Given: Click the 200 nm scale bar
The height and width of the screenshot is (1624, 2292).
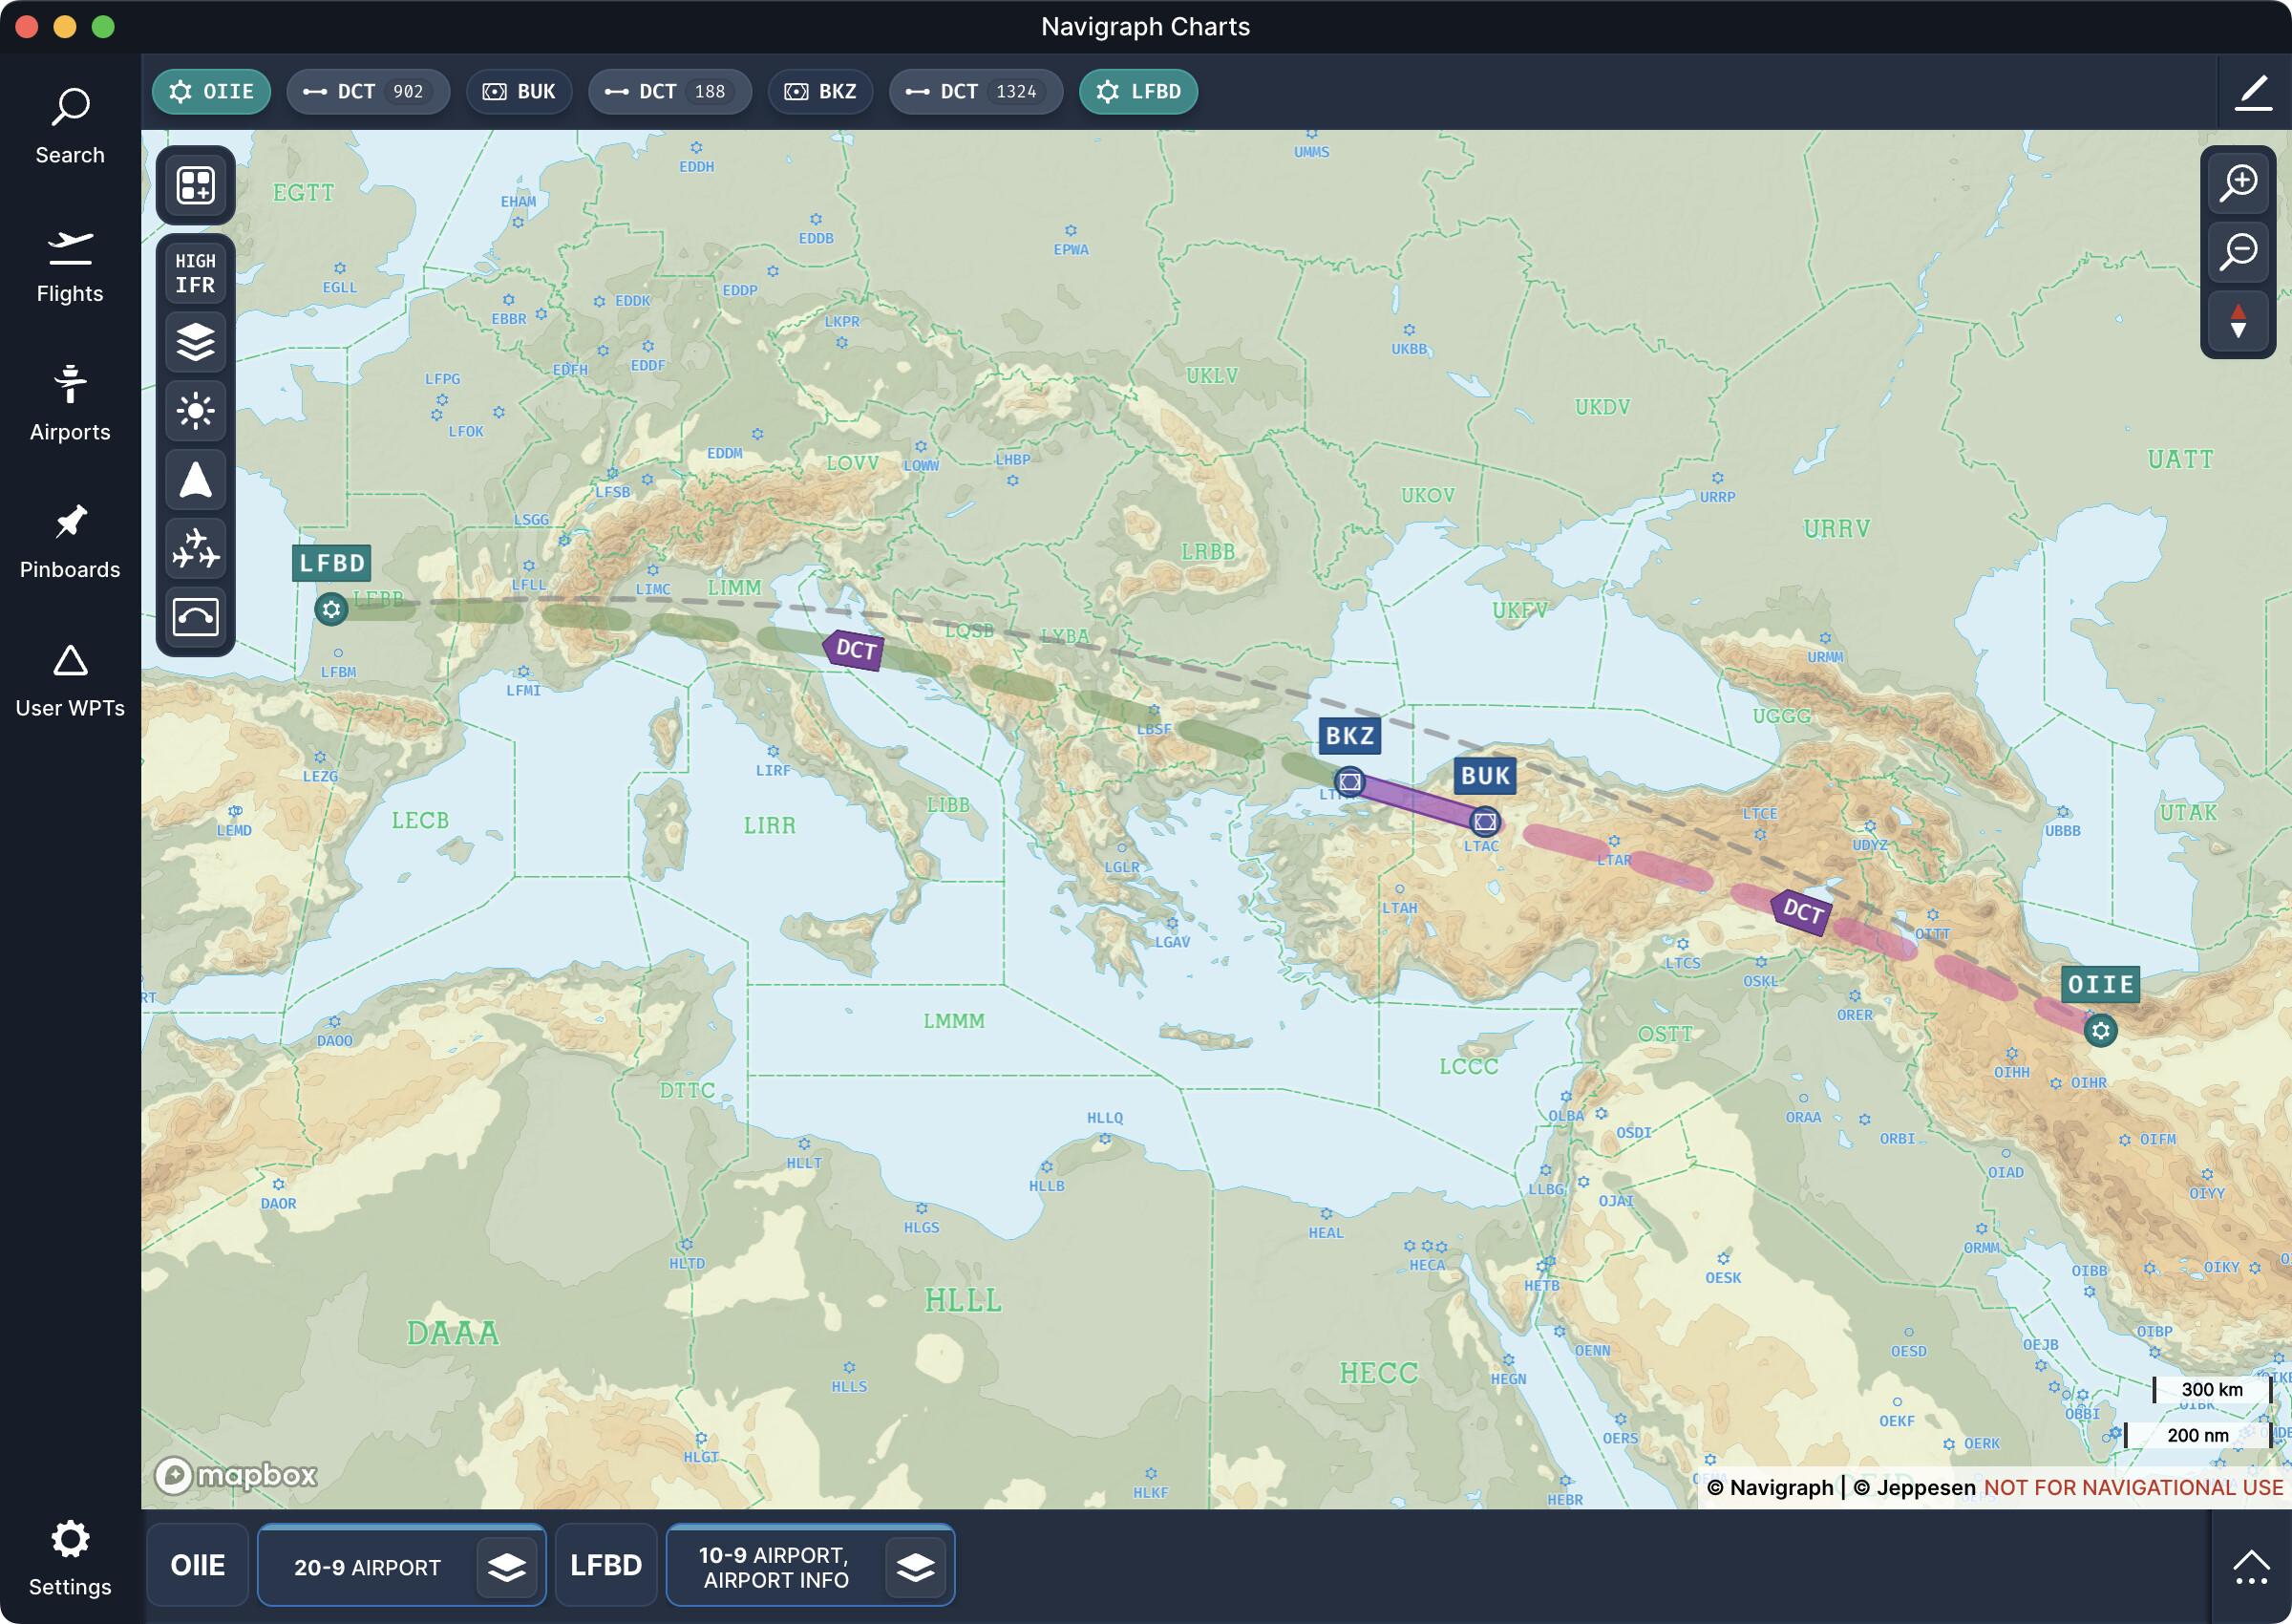Looking at the screenshot, I should [x=2198, y=1435].
